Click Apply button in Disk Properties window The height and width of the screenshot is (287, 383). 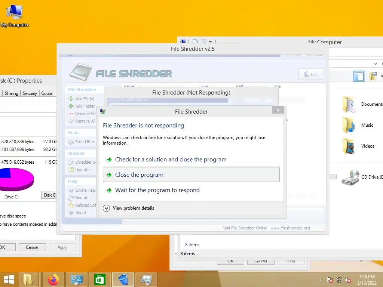coord(62,247)
